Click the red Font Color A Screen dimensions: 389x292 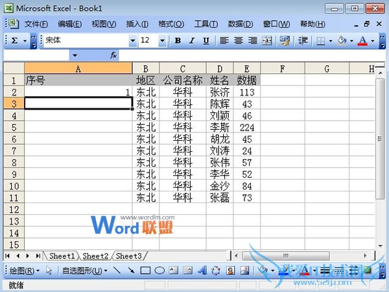[362, 40]
